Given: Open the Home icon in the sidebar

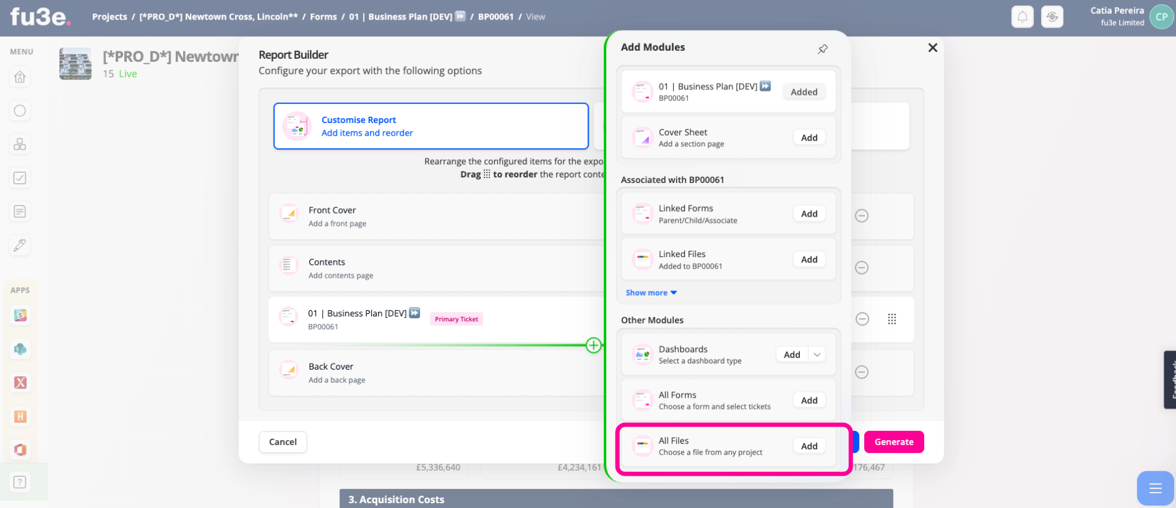Looking at the screenshot, I should click(20, 77).
